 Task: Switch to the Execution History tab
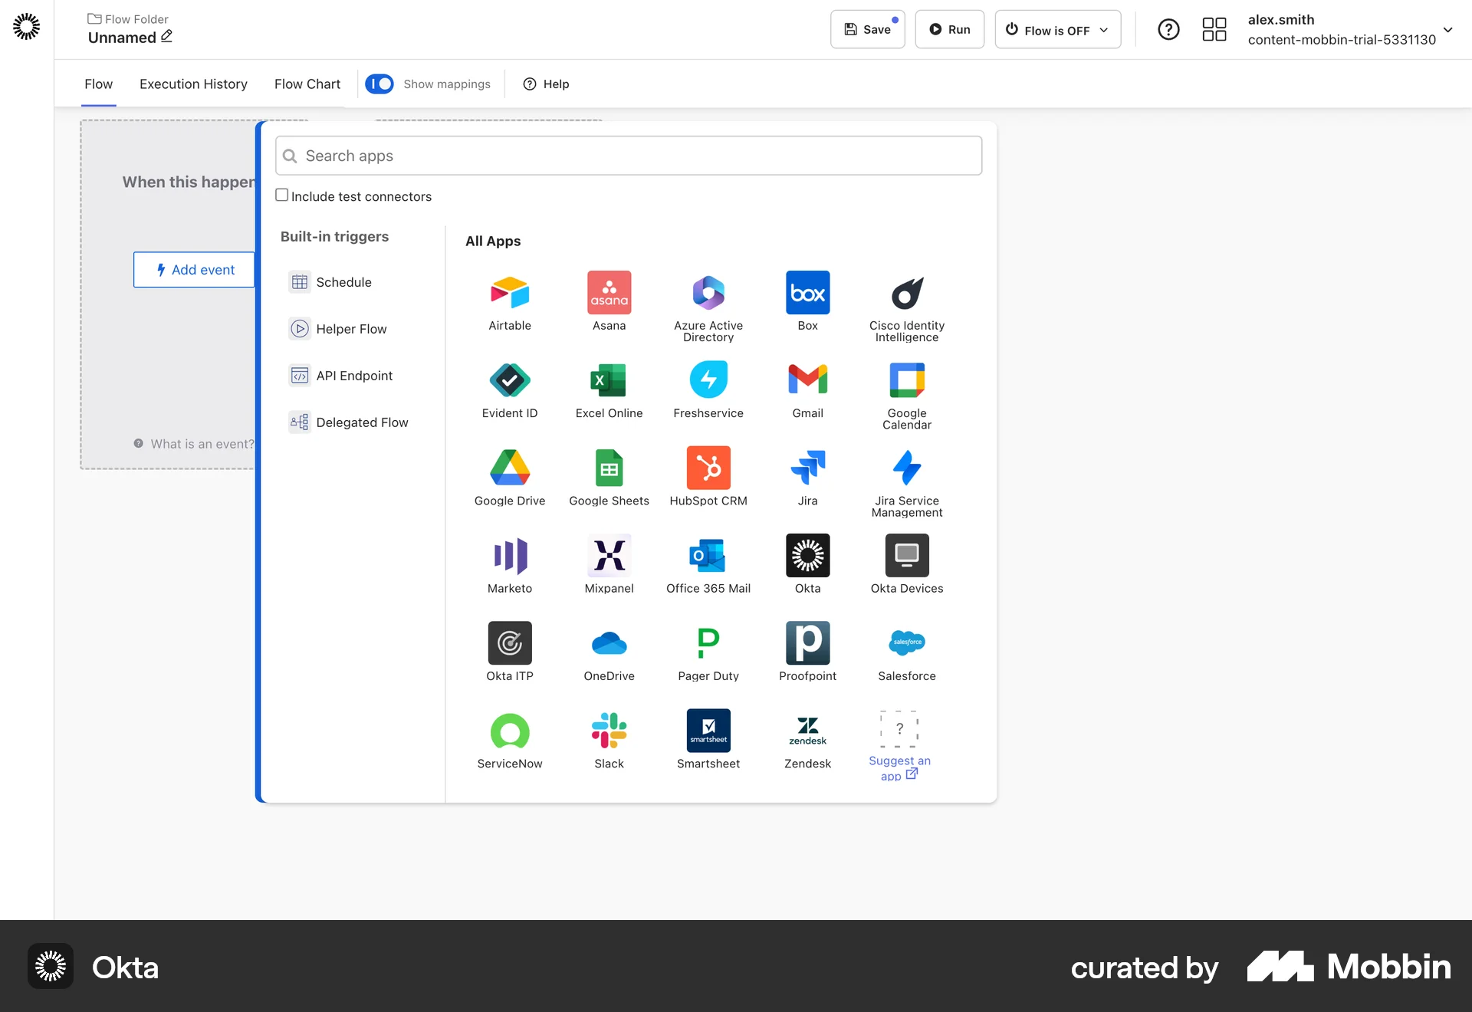[x=193, y=84]
